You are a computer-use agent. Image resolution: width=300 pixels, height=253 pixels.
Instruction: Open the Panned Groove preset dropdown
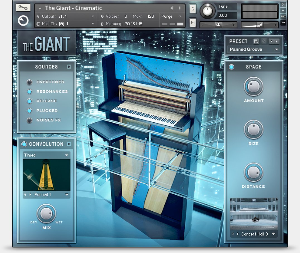[x=277, y=49]
